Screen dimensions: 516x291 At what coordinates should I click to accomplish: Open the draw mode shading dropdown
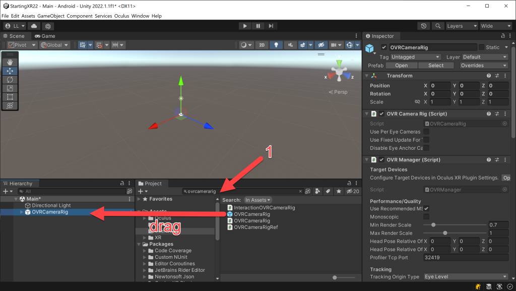coord(246,45)
